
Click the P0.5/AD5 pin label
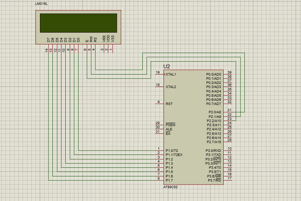click(213, 95)
